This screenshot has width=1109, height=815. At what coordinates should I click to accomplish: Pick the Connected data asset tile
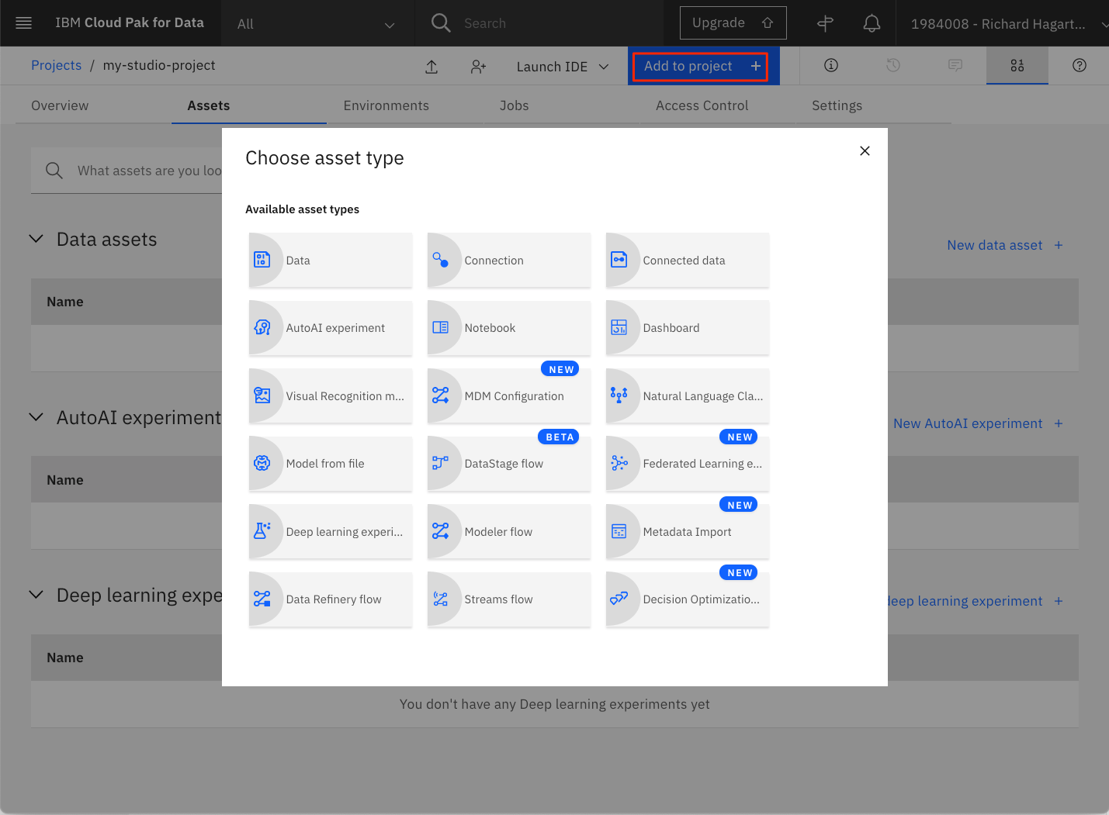coord(688,261)
